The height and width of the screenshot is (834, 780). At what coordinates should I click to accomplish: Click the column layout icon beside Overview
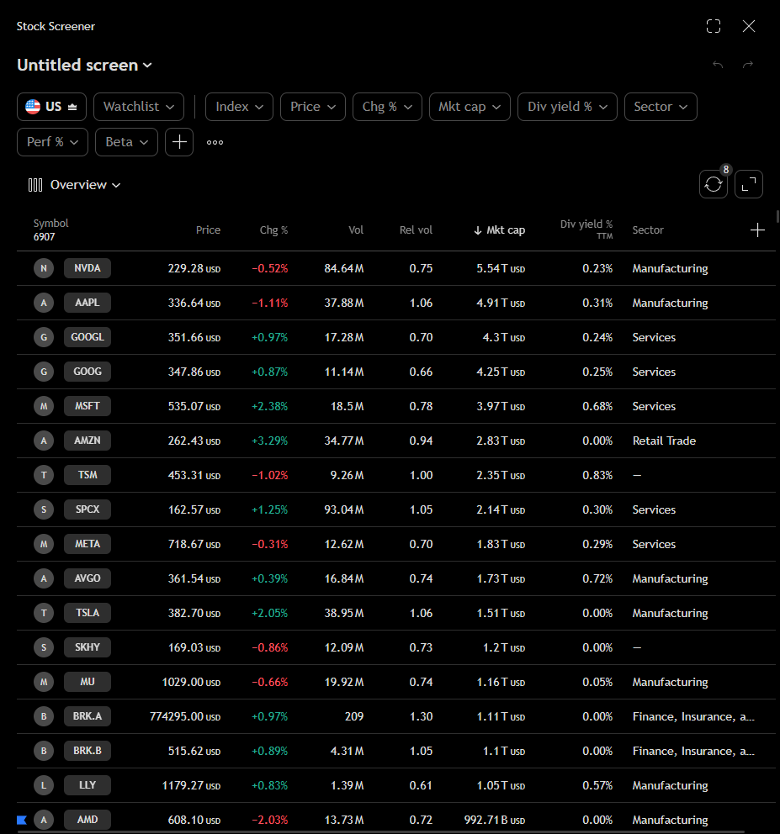35,185
